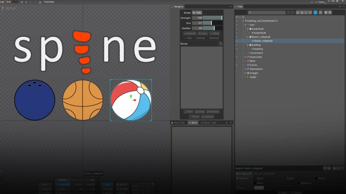
Task: Toggle the Overlay option in Weights
Action: (x=200, y=38)
